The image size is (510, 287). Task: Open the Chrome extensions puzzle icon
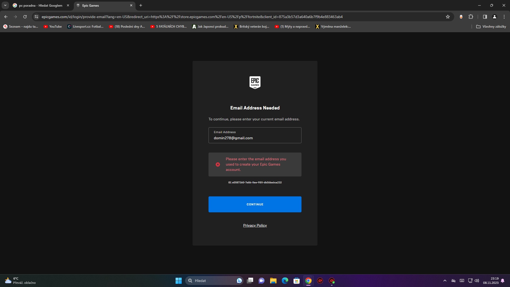pyautogui.click(x=471, y=17)
